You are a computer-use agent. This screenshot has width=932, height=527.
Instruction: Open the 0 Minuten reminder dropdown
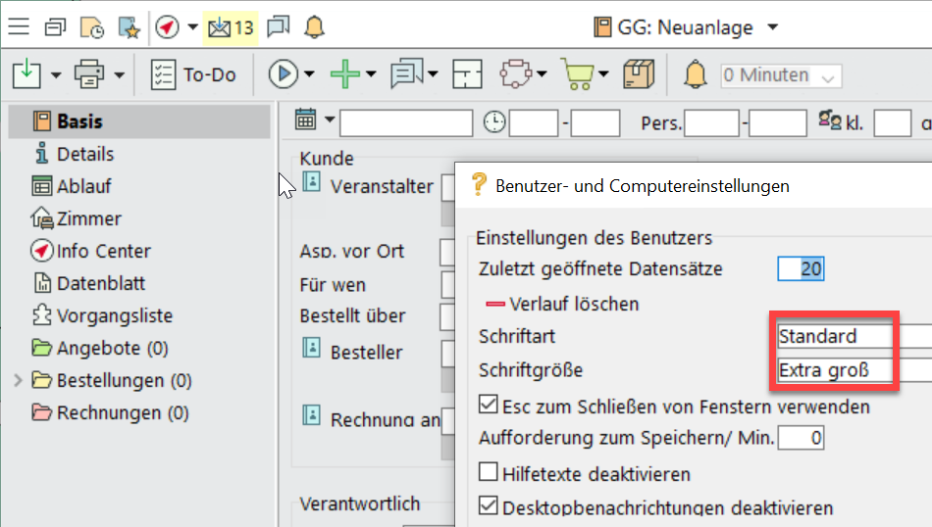780,75
